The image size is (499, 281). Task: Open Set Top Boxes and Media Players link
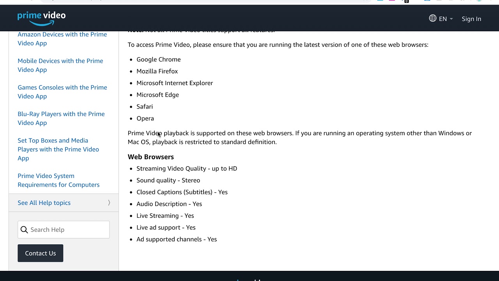pos(58,149)
